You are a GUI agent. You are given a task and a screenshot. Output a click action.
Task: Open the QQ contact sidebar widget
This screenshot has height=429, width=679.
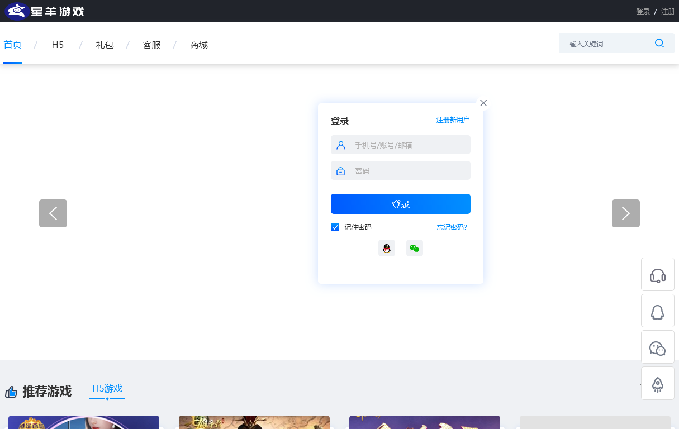point(658,311)
